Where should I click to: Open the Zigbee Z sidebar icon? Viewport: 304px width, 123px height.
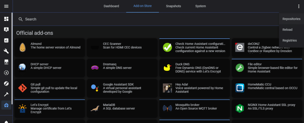click(6, 84)
